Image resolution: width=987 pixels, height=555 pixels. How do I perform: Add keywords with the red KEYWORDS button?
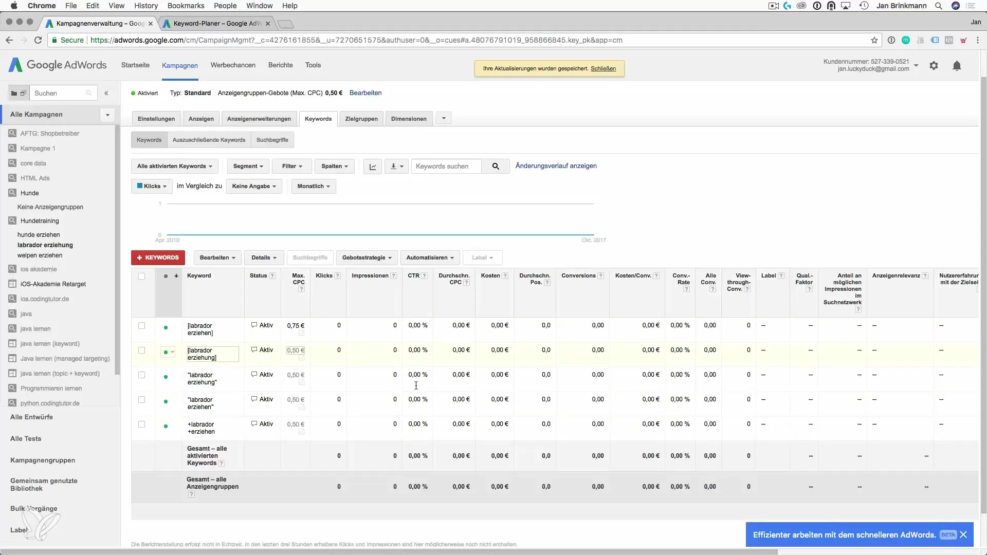[x=158, y=257]
